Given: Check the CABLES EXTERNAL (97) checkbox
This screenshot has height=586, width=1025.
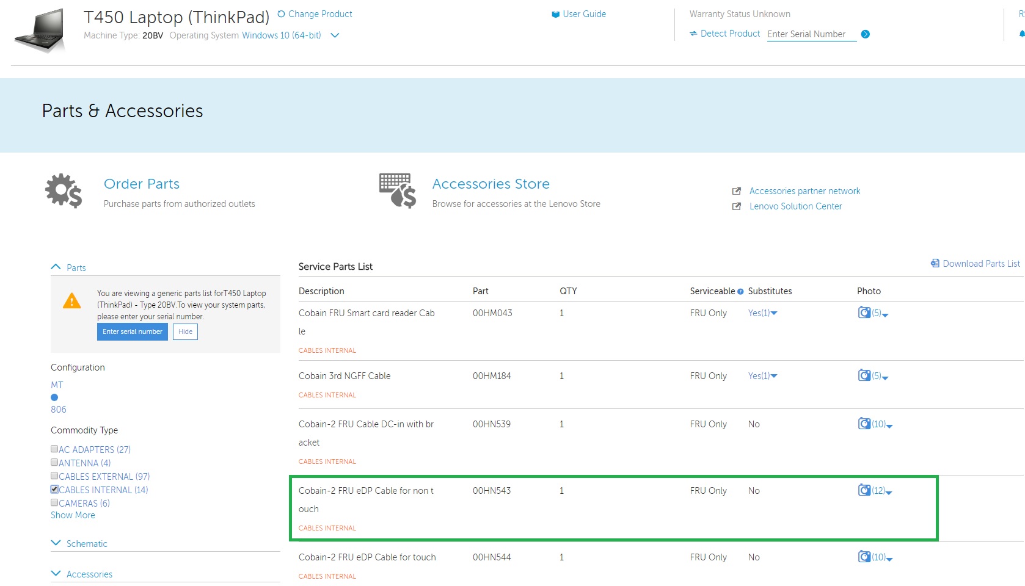Looking at the screenshot, I should 54,476.
